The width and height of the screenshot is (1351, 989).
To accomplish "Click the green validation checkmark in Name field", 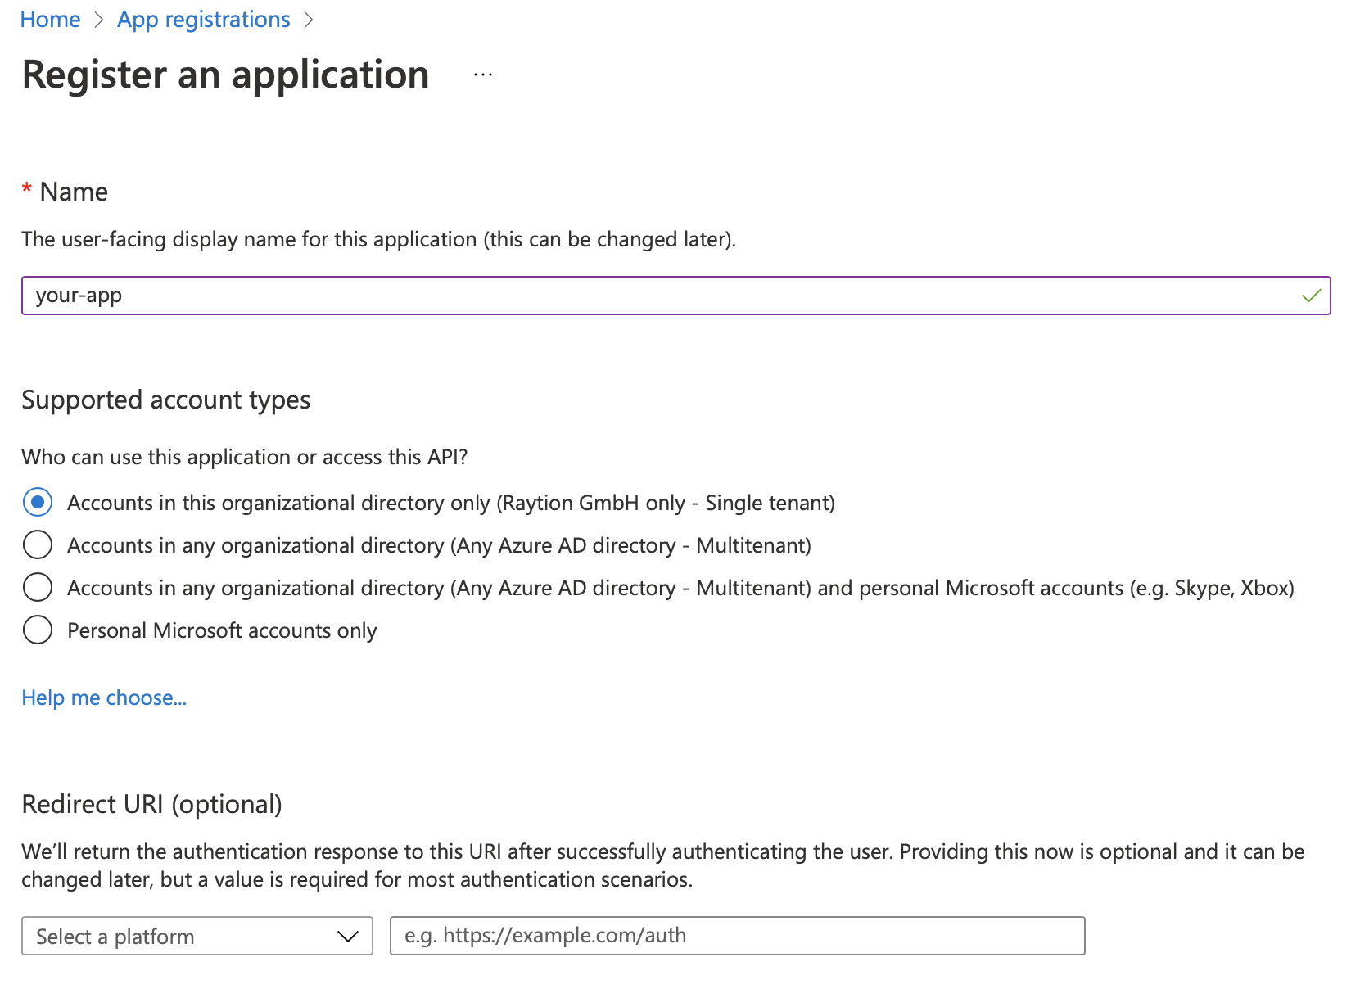I will pyautogui.click(x=1311, y=296).
